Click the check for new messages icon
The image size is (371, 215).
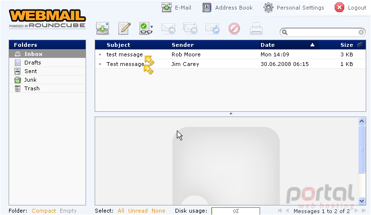(102, 28)
